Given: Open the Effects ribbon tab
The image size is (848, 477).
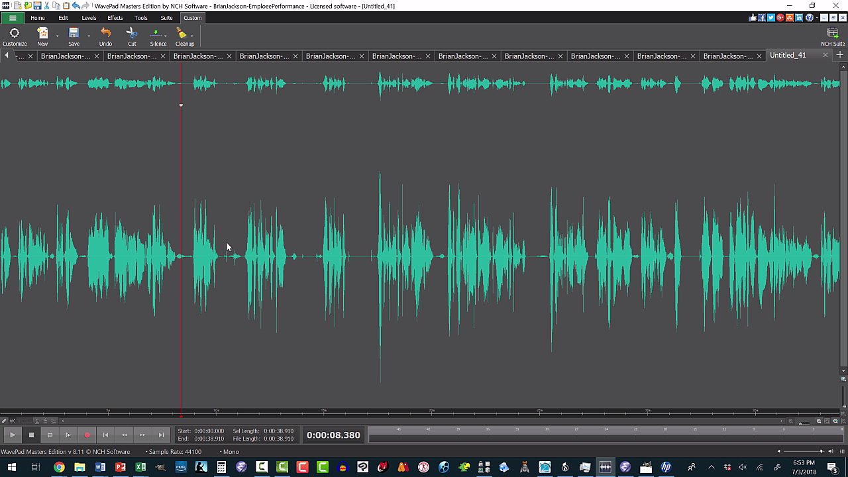Looking at the screenshot, I should click(115, 18).
